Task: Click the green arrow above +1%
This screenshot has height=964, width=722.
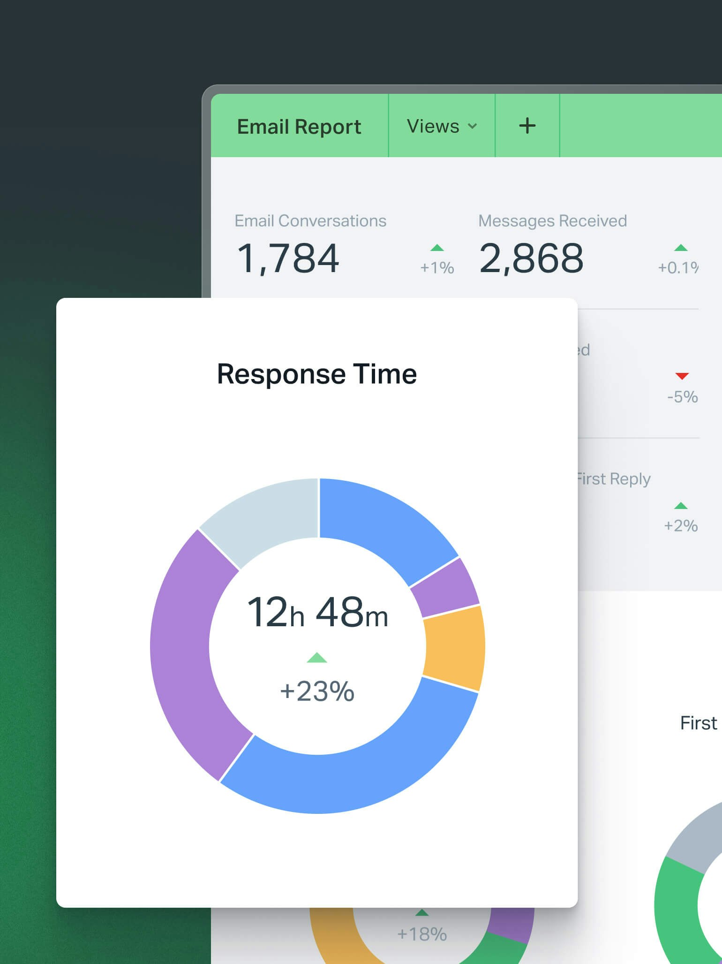Action: point(437,248)
